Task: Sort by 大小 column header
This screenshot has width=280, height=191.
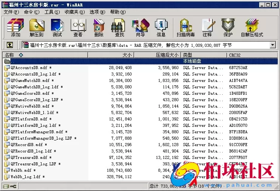Action: coord(111,55)
